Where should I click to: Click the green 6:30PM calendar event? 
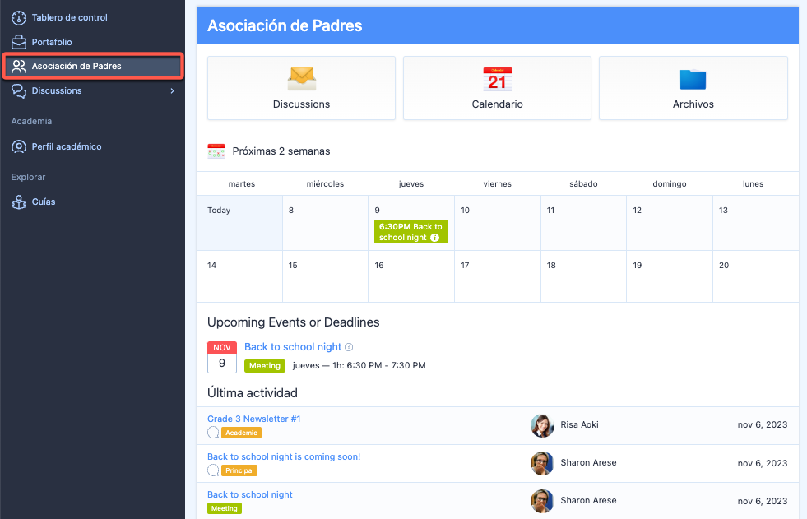coord(410,232)
